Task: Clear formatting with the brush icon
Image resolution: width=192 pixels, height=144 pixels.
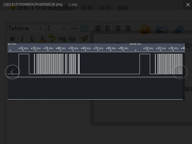Action: (x=84, y=39)
